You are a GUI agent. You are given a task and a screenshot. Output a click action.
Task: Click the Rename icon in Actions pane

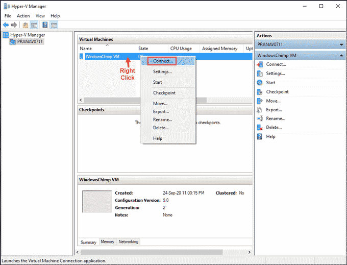[260, 118]
